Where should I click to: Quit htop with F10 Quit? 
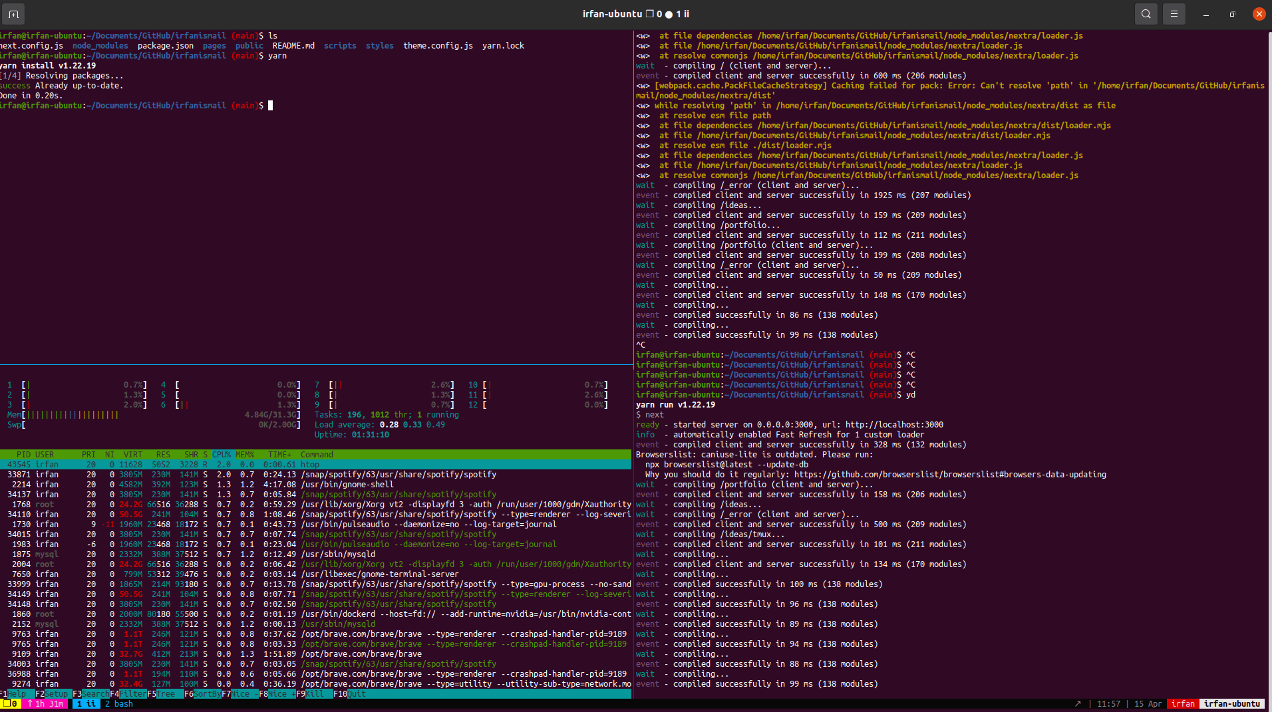(x=352, y=693)
